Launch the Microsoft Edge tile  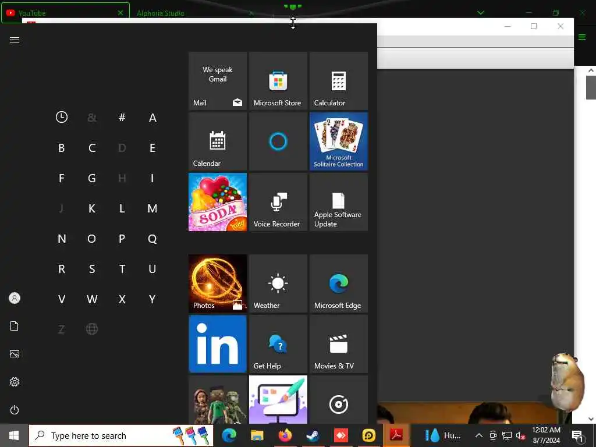click(339, 283)
